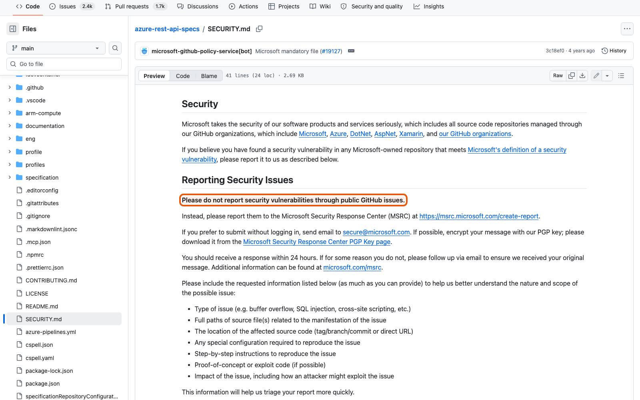Expand the documentation folder
Image resolution: width=640 pixels, height=400 pixels.
(x=10, y=126)
